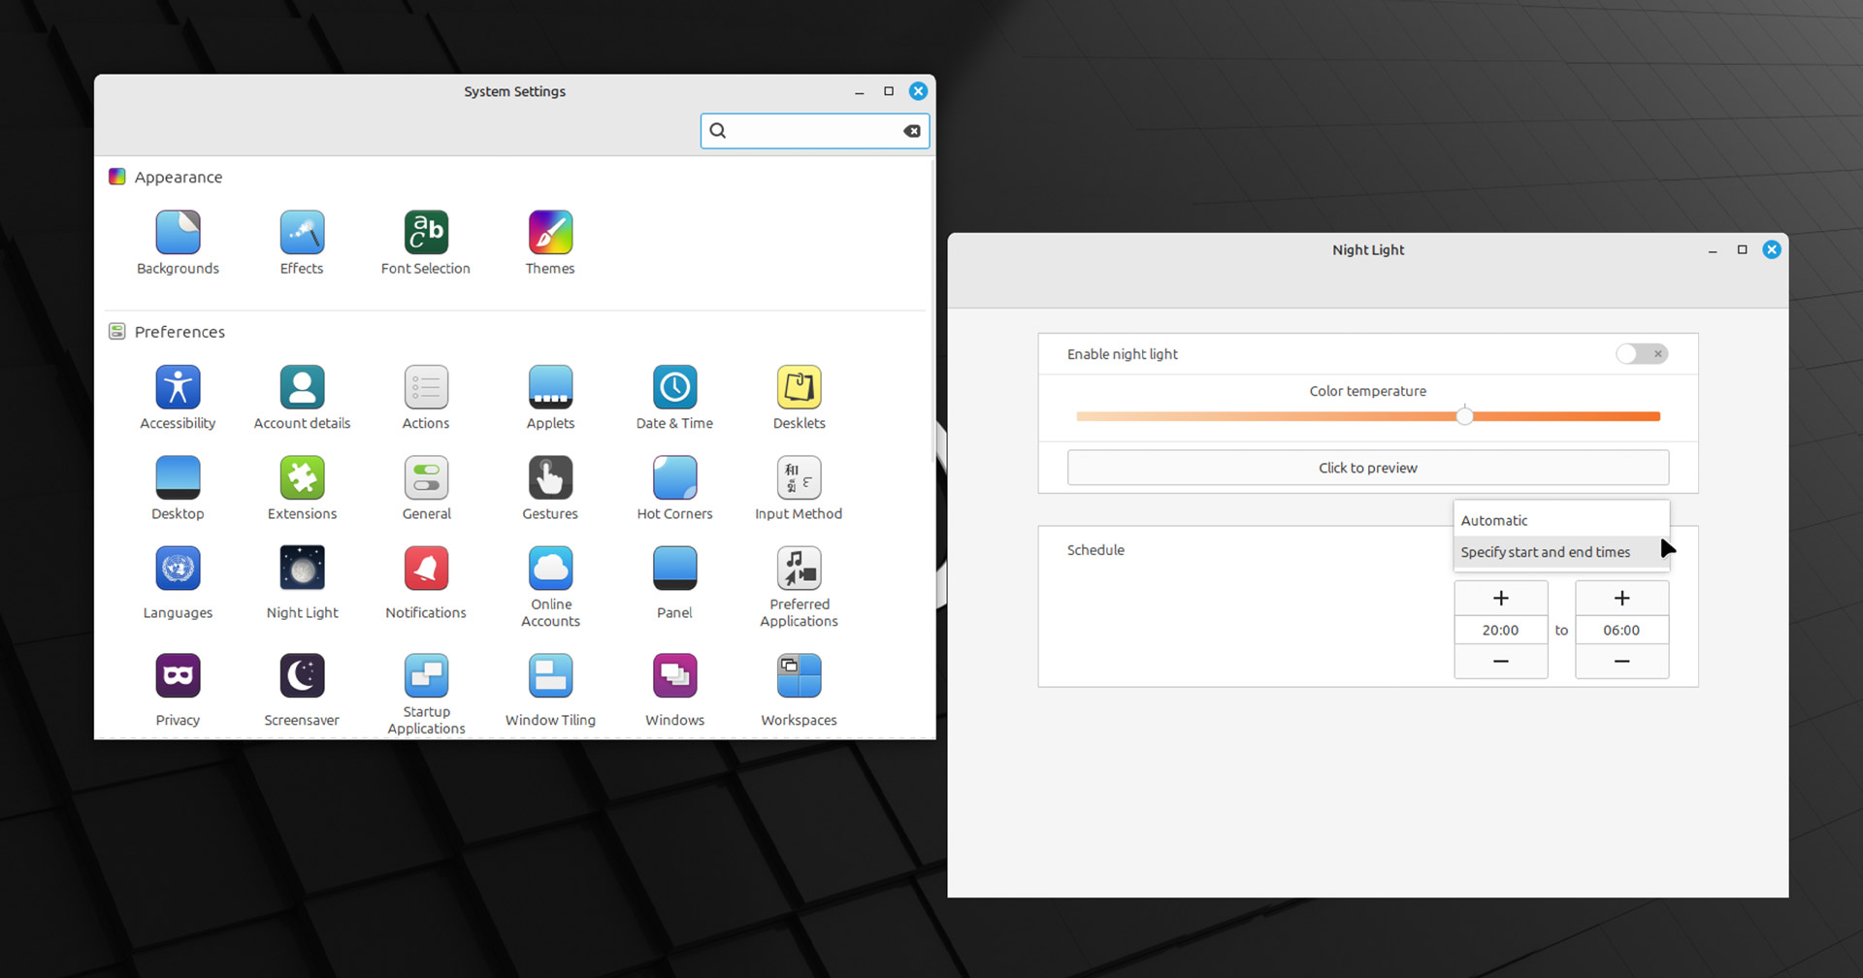Clear the search field with the backspace icon
Image resolution: width=1863 pixels, height=978 pixels.
[912, 131]
